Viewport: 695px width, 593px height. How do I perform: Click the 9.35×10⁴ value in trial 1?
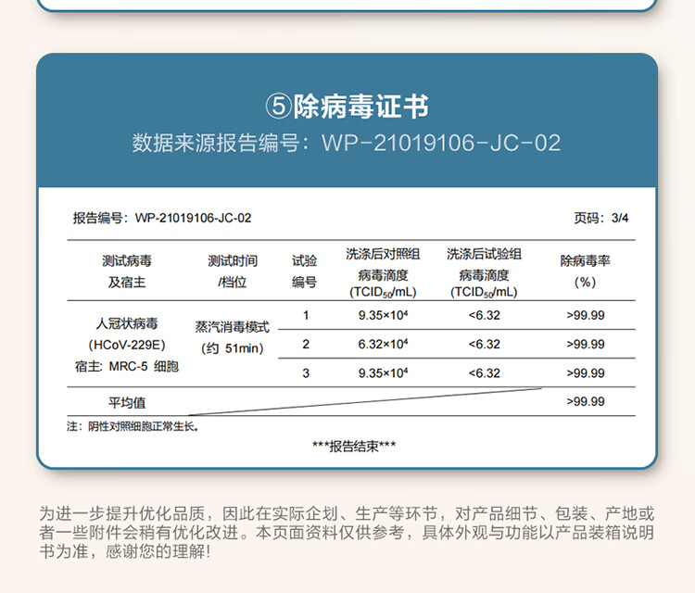(383, 315)
